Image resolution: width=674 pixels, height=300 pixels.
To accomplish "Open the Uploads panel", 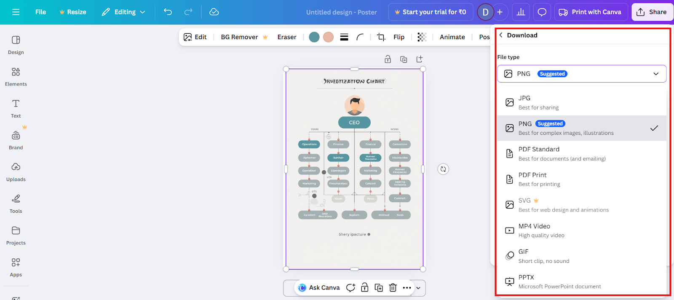I will click(x=16, y=172).
